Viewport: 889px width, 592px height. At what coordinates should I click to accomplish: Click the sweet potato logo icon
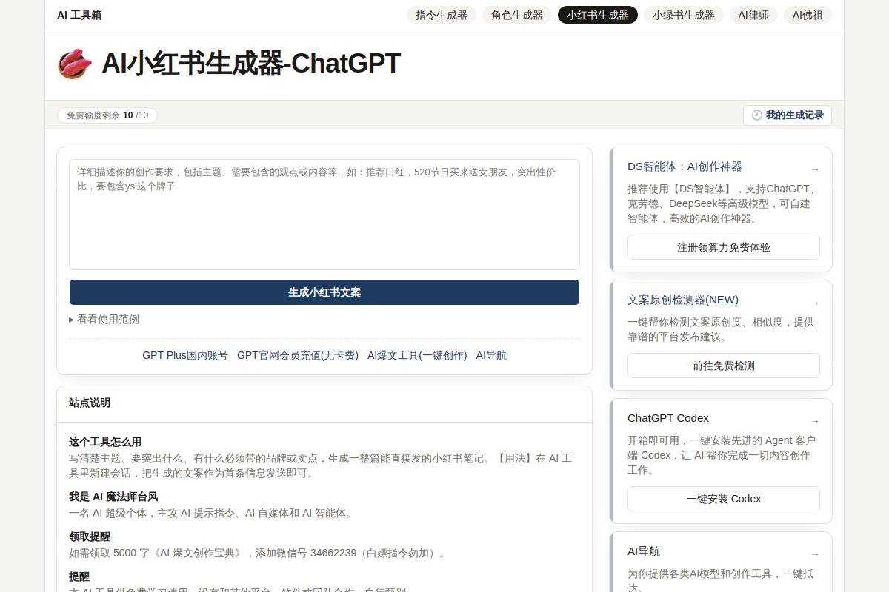(x=75, y=64)
